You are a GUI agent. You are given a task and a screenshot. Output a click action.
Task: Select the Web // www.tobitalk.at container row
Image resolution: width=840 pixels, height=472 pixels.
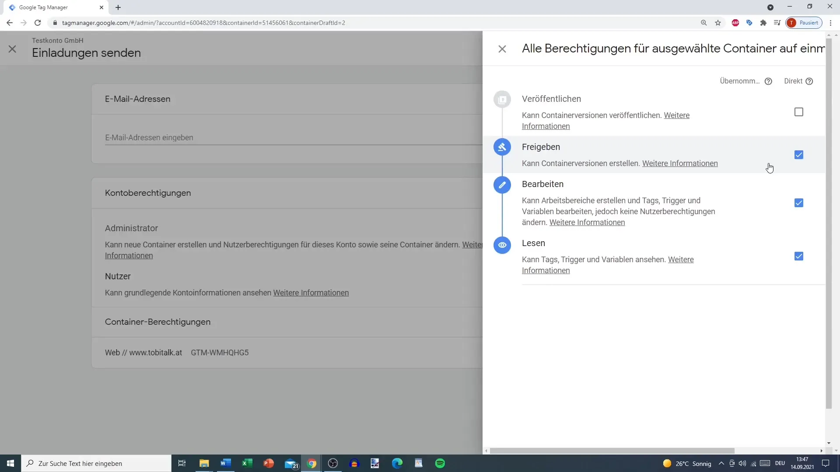(x=287, y=353)
